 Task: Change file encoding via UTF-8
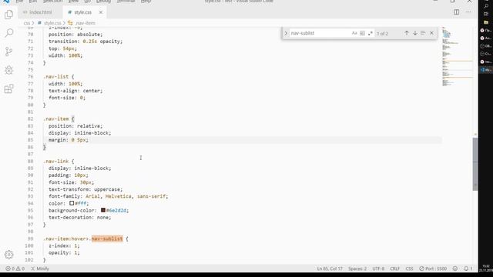[x=378, y=269]
